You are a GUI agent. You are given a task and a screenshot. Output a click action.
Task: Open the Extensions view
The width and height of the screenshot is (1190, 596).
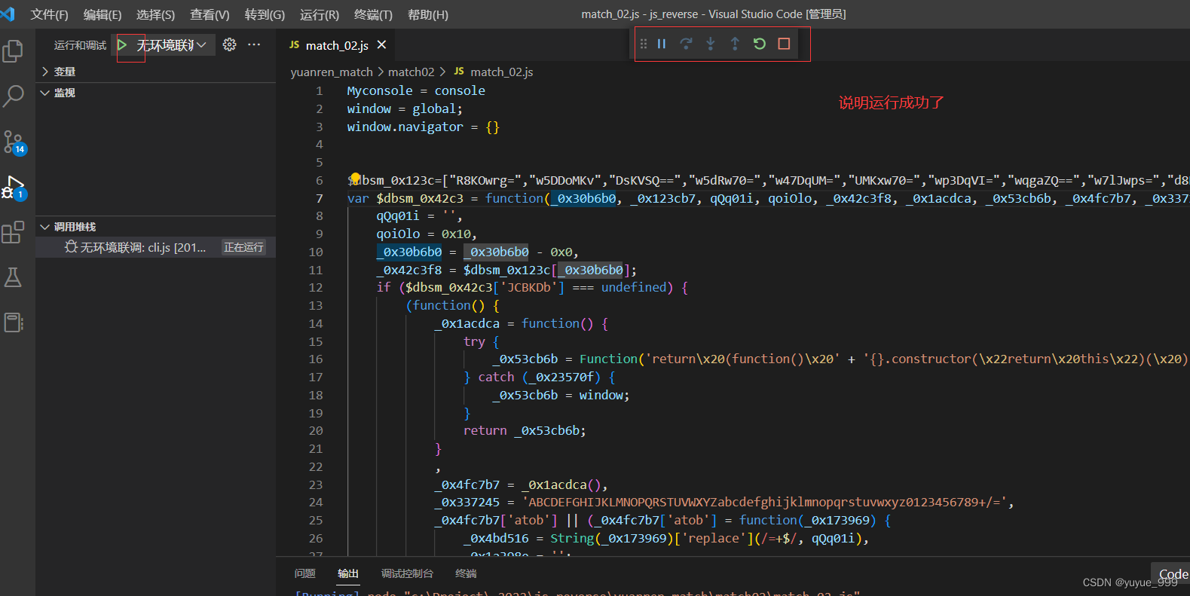pos(13,232)
